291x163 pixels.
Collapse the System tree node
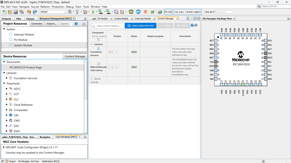4,29
